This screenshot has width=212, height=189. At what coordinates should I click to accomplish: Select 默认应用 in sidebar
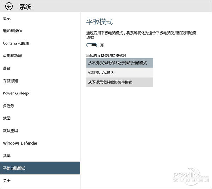pyautogui.click(x=40, y=130)
